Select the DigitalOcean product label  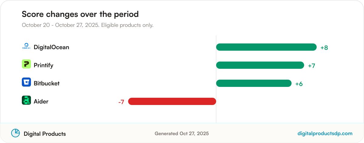51,47
